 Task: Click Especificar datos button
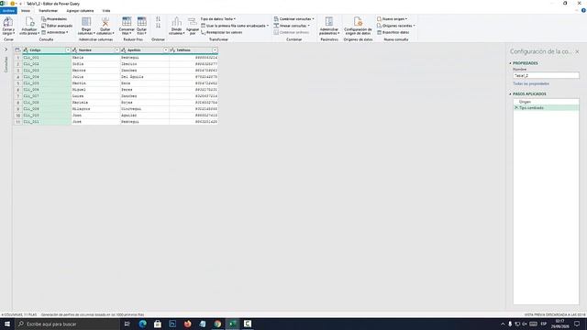coord(393,32)
